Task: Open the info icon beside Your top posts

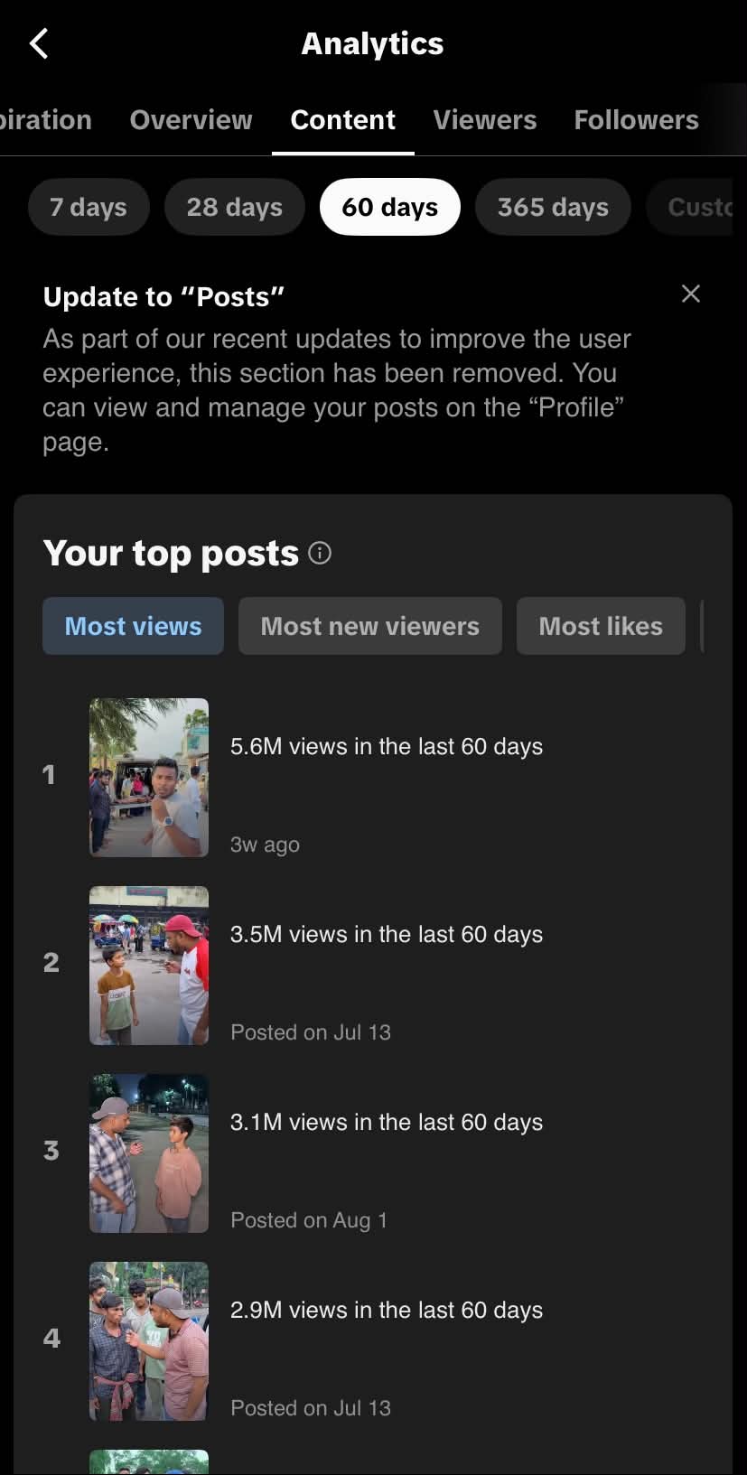Action: coord(320,553)
